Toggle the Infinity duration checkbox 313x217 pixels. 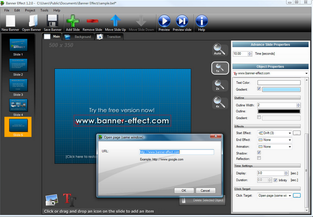point(275,180)
